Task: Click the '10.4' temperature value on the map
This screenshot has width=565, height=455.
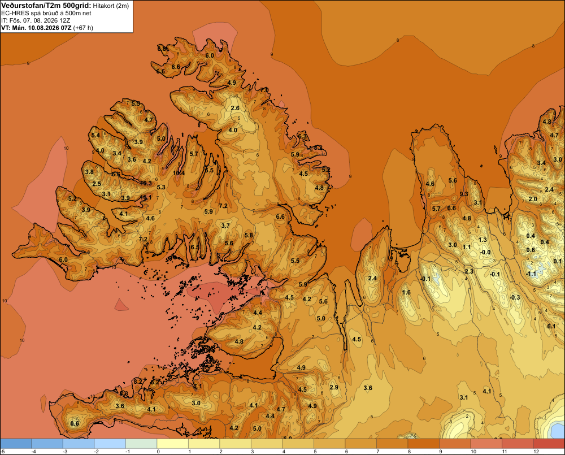Action: 179,173
